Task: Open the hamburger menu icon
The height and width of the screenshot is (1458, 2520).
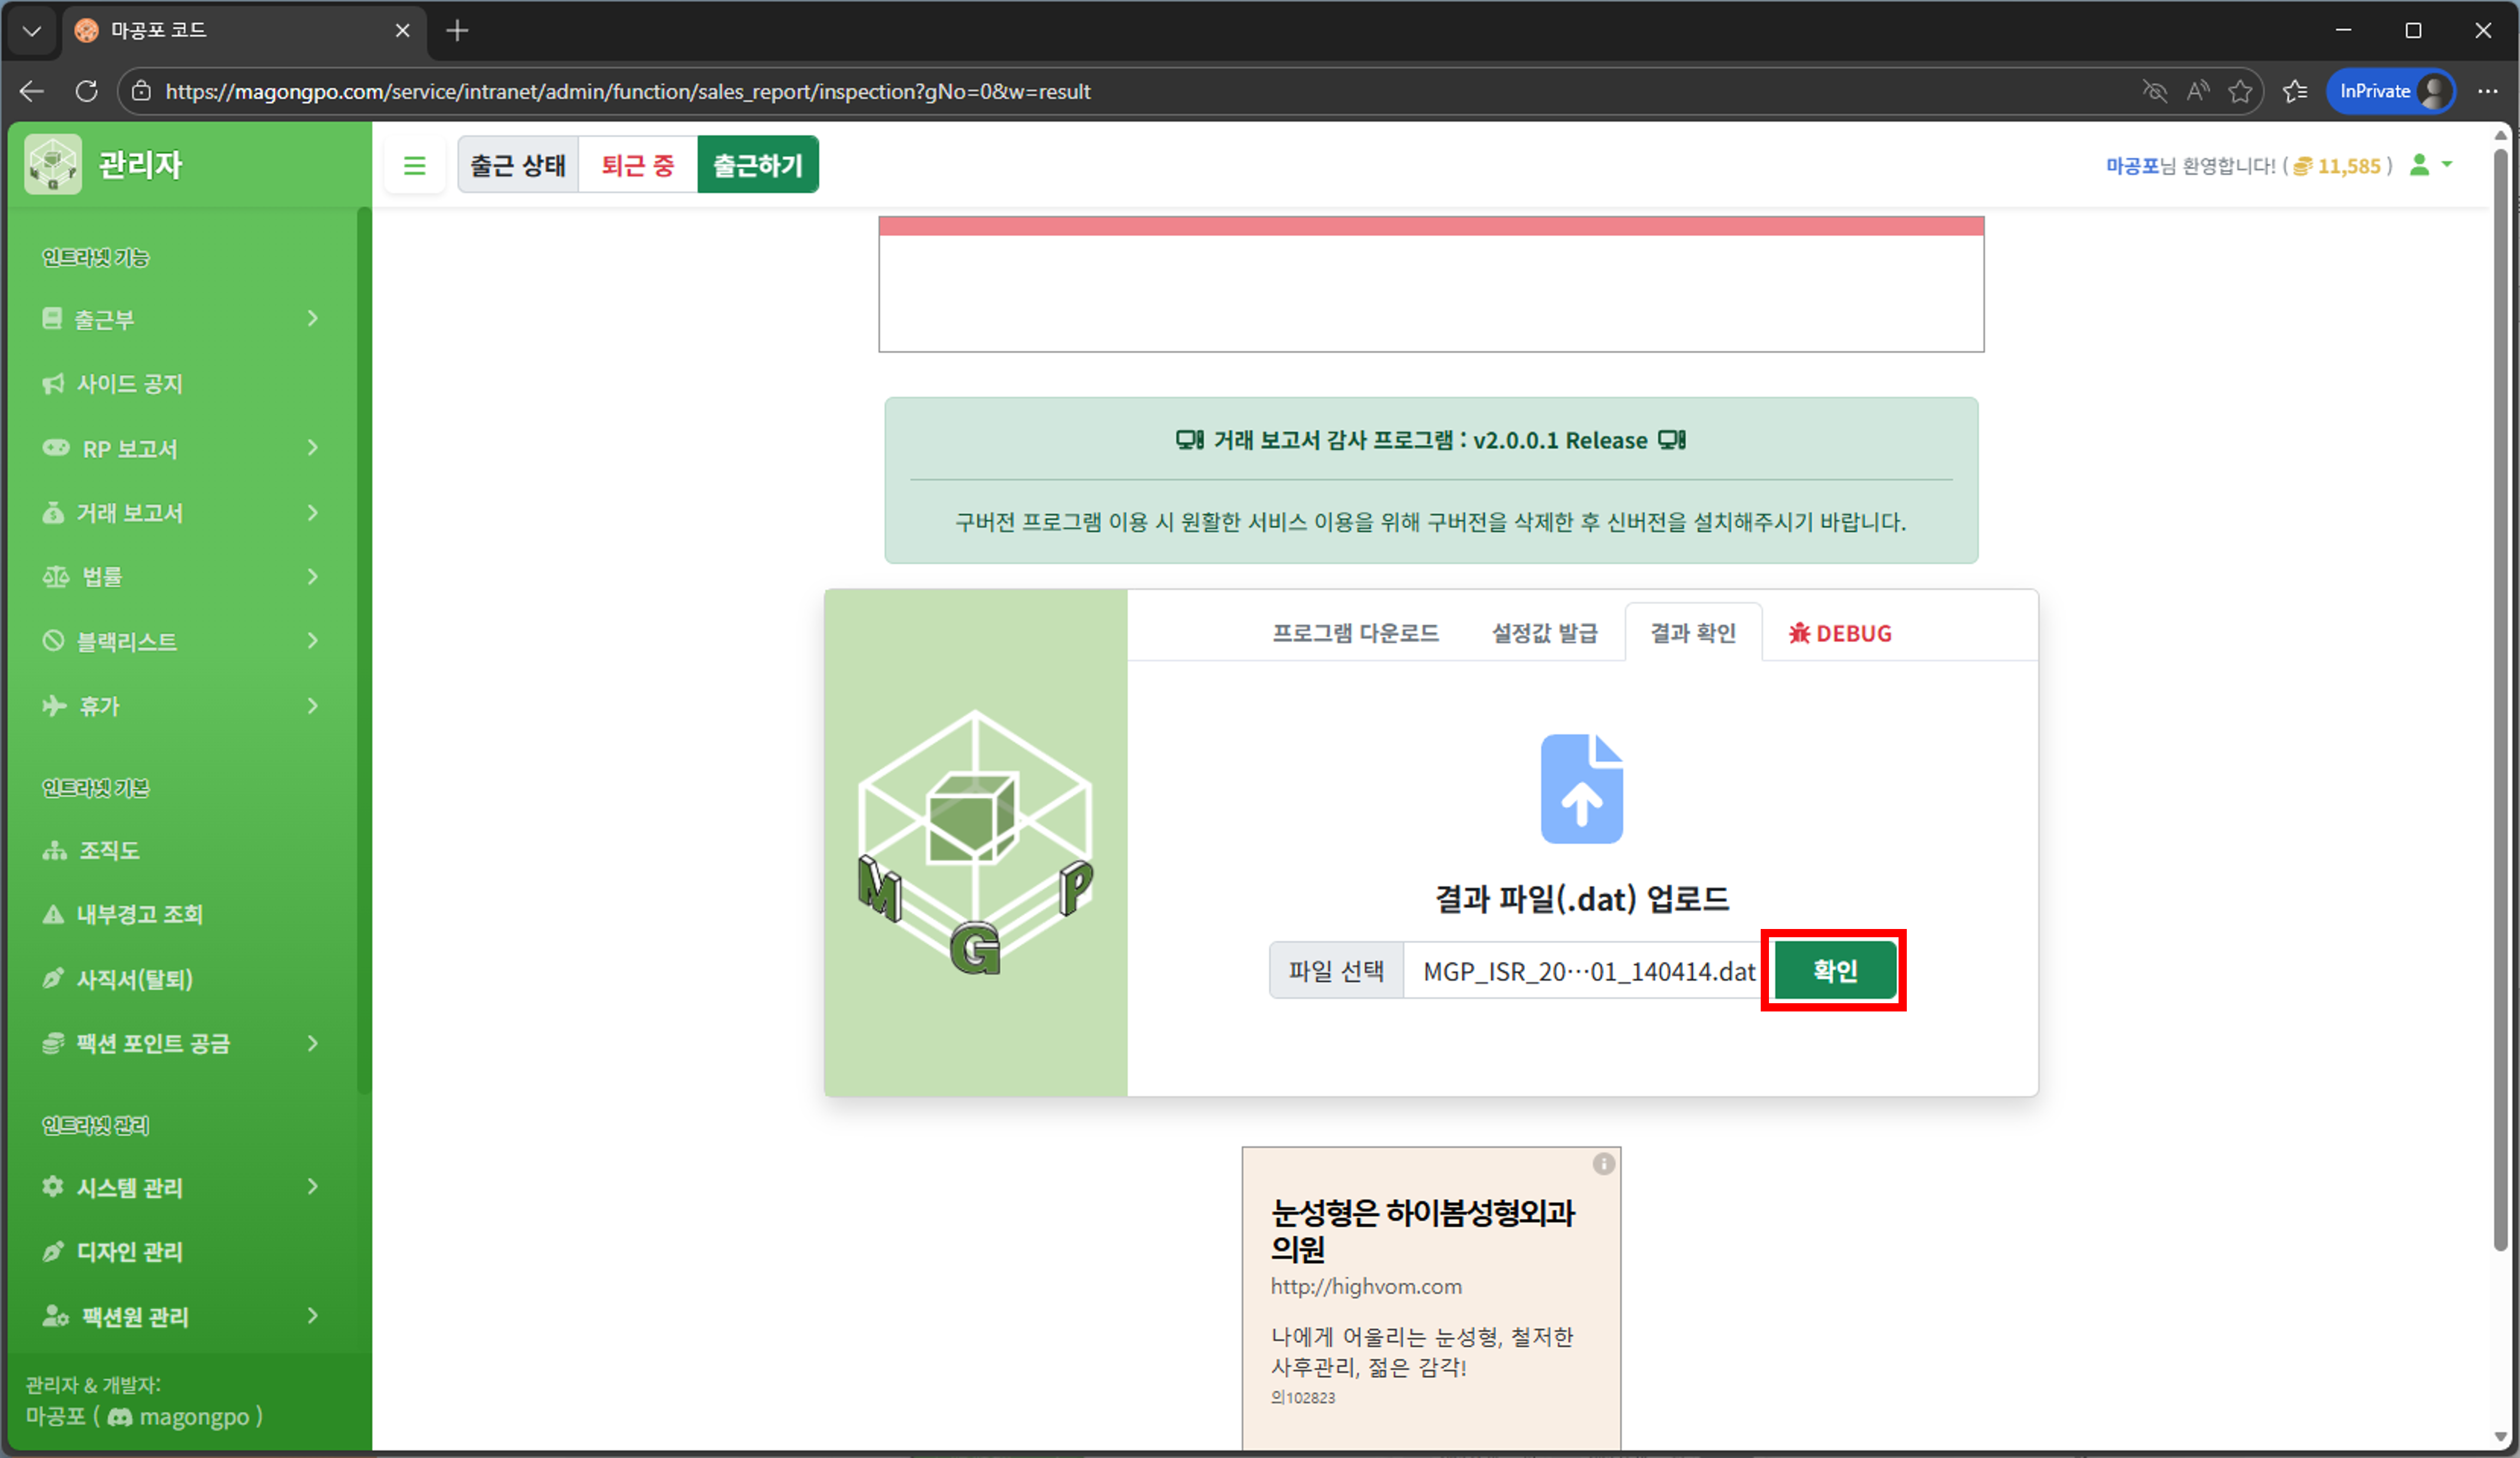Action: 415,164
